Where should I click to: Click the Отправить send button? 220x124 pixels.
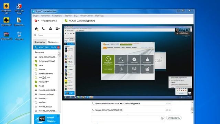[x=174, y=118]
